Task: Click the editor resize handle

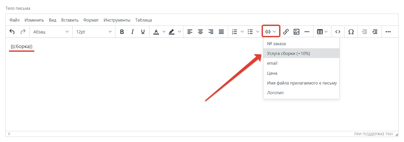Action: tap(397, 134)
